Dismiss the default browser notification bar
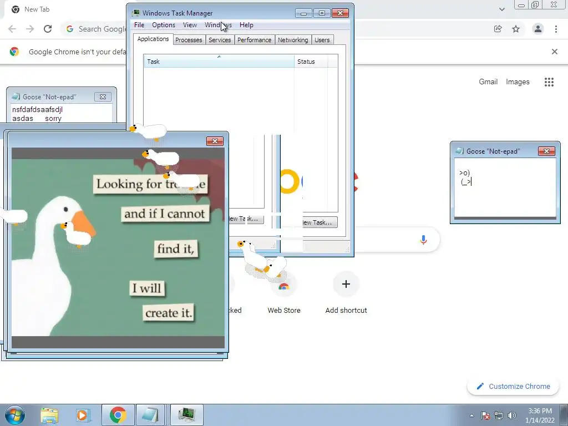This screenshot has width=568, height=426. [555, 52]
